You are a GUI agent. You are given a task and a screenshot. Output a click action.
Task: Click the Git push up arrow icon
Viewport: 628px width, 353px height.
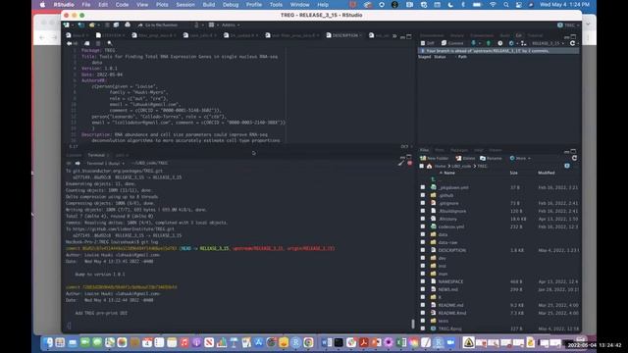(x=489, y=43)
